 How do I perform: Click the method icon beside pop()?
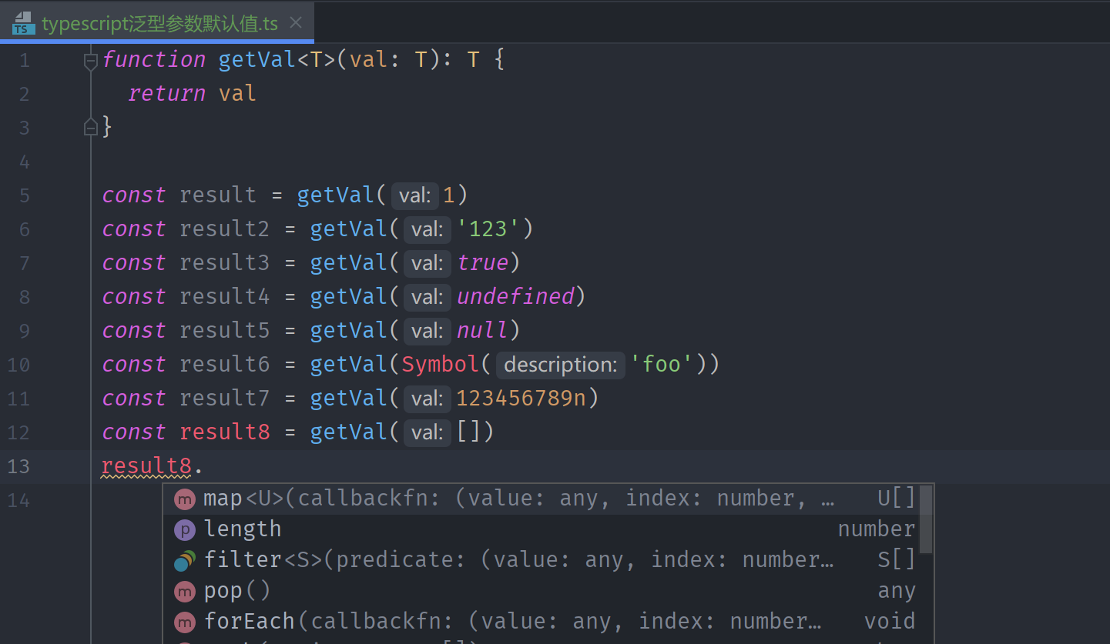click(184, 590)
